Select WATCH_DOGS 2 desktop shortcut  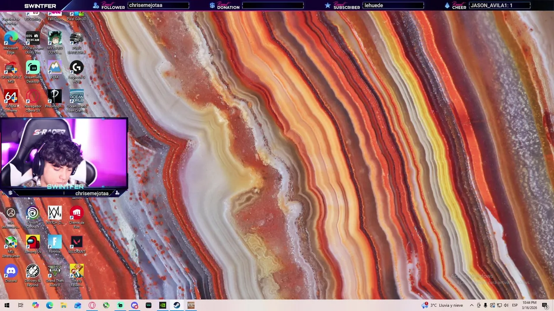pos(55,217)
